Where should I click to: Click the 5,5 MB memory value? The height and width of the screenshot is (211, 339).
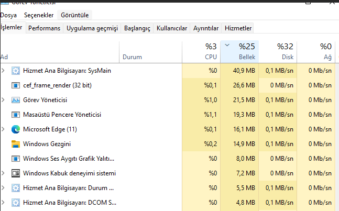[x=246, y=188]
